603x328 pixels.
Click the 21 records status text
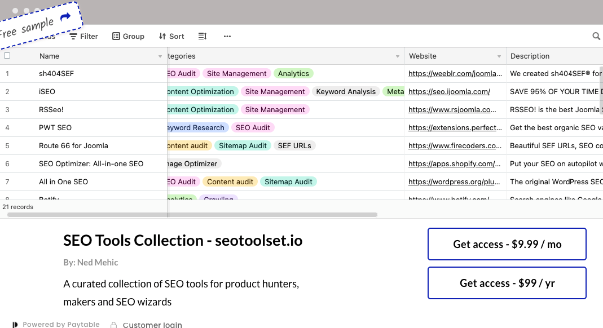17,207
